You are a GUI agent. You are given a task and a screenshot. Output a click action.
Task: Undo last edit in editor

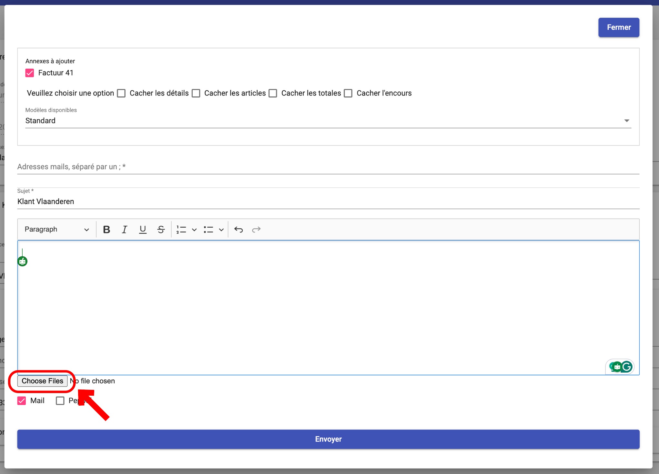click(x=238, y=229)
